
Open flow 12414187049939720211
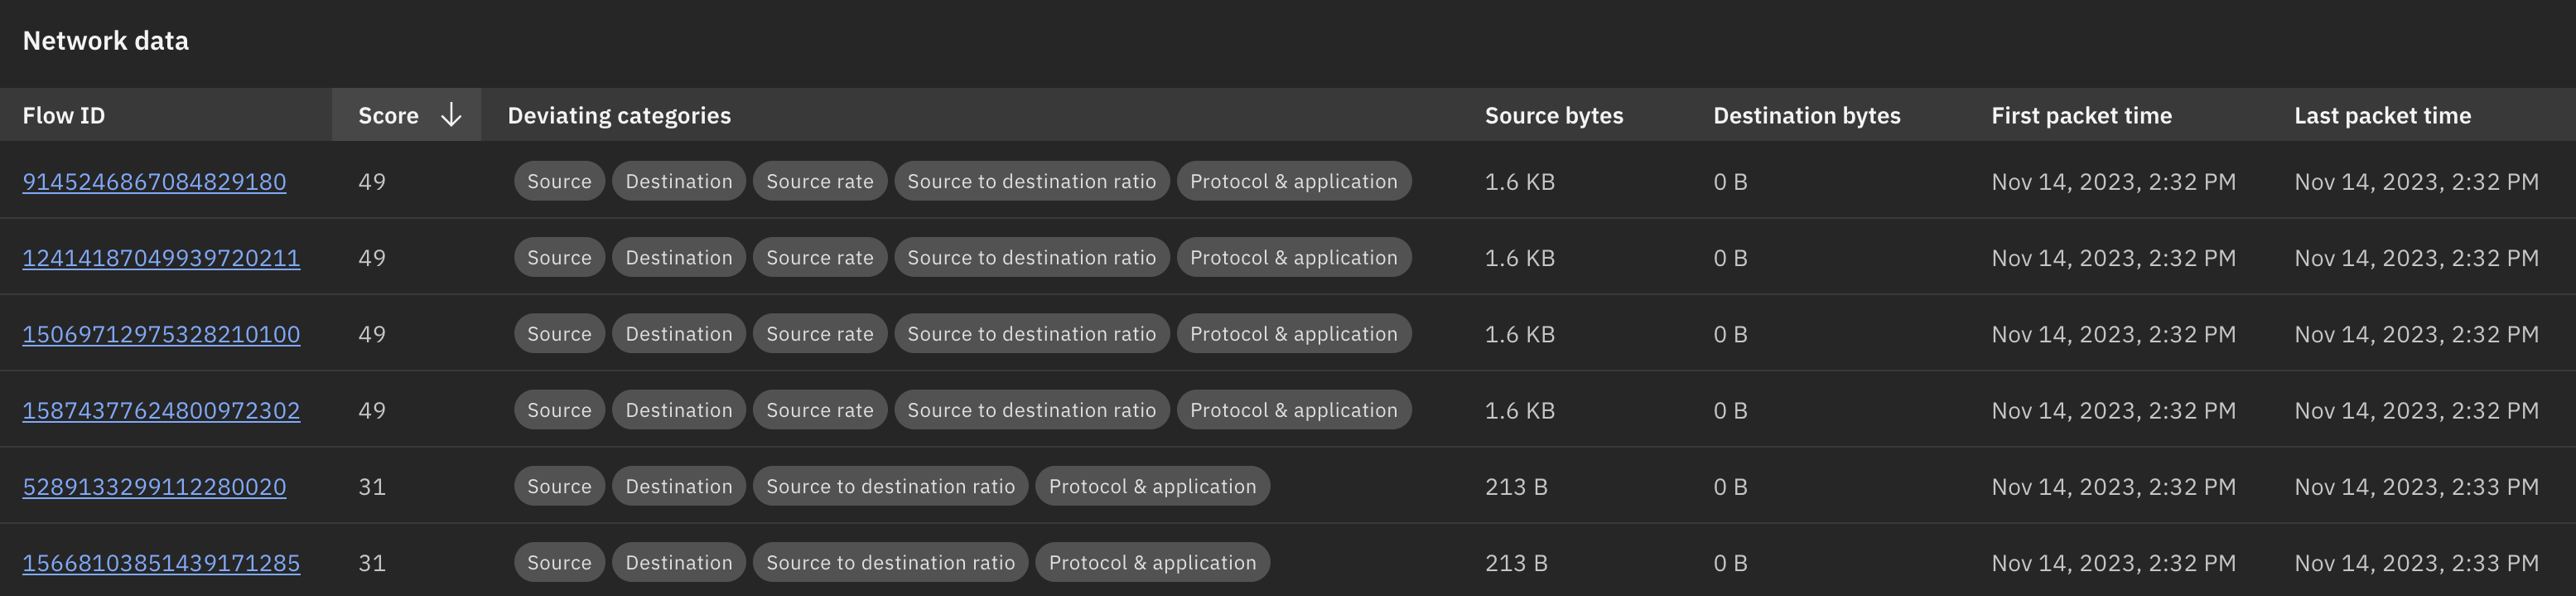tap(161, 258)
